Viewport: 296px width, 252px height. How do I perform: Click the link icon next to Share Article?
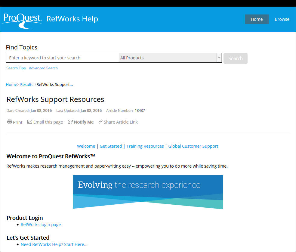(x=100, y=122)
